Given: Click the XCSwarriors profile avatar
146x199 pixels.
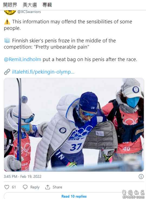Looking at the screenshot, I should pyautogui.click(x=10, y=12).
